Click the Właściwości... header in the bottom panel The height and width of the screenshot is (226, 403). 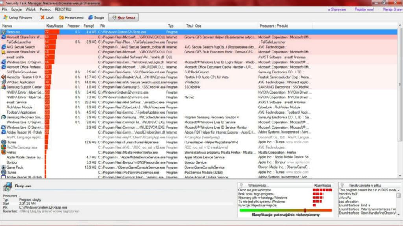click(x=257, y=185)
